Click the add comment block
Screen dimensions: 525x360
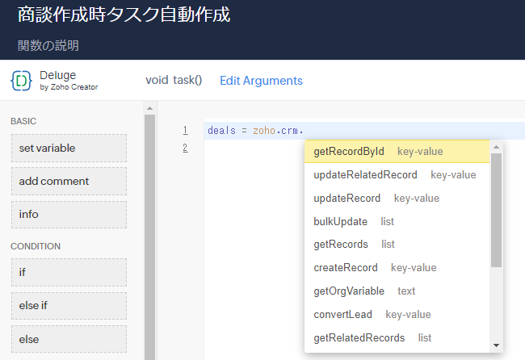[69, 182]
